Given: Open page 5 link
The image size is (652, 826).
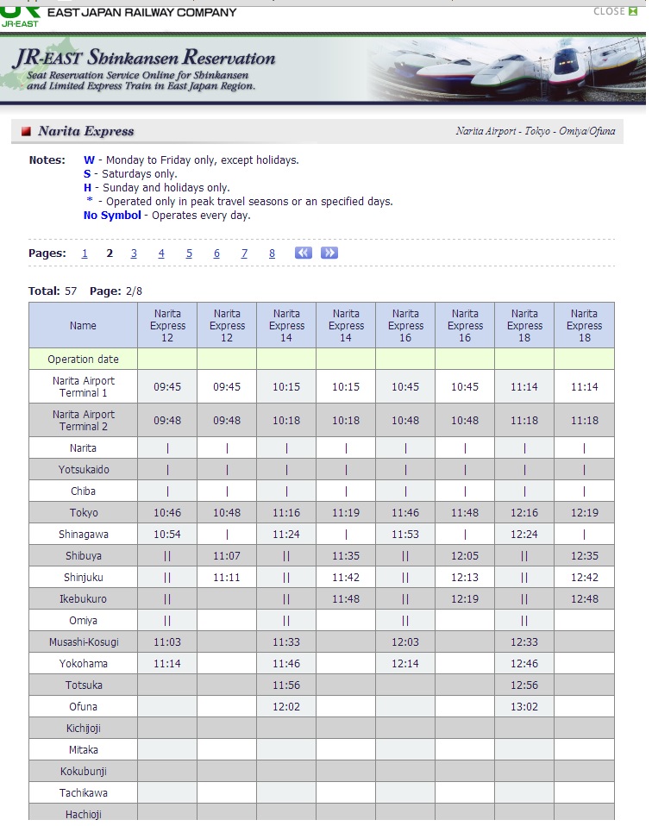Looking at the screenshot, I should [189, 253].
